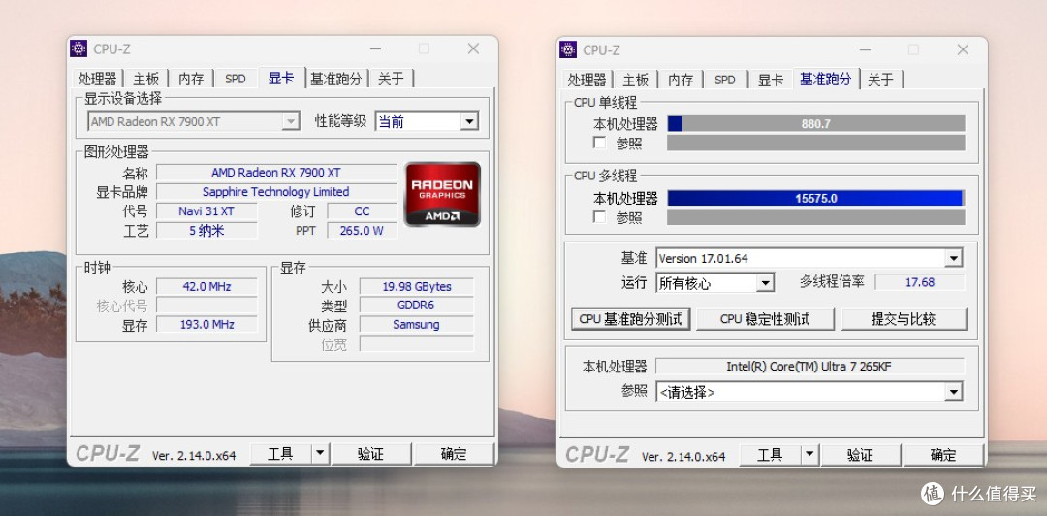Switch to 内存 tab in left window
Screen dimensions: 1047x516
(191, 79)
